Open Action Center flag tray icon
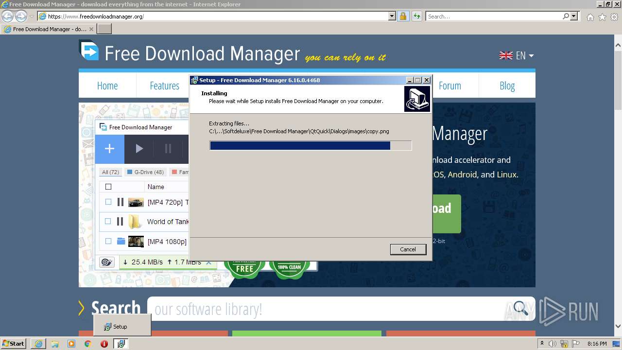Viewport: 622px width, 350px height. click(x=576, y=344)
